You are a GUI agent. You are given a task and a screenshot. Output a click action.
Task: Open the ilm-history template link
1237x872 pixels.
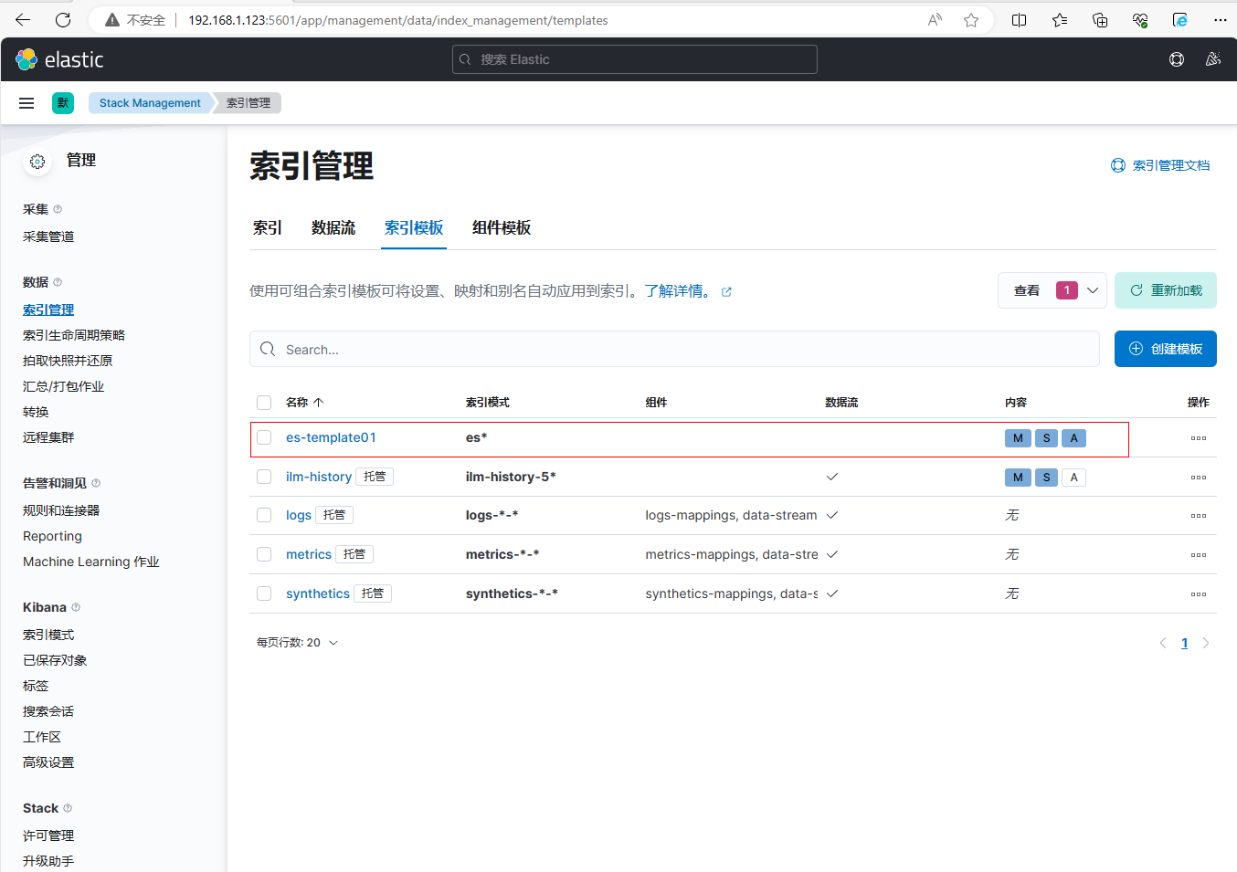pos(318,477)
